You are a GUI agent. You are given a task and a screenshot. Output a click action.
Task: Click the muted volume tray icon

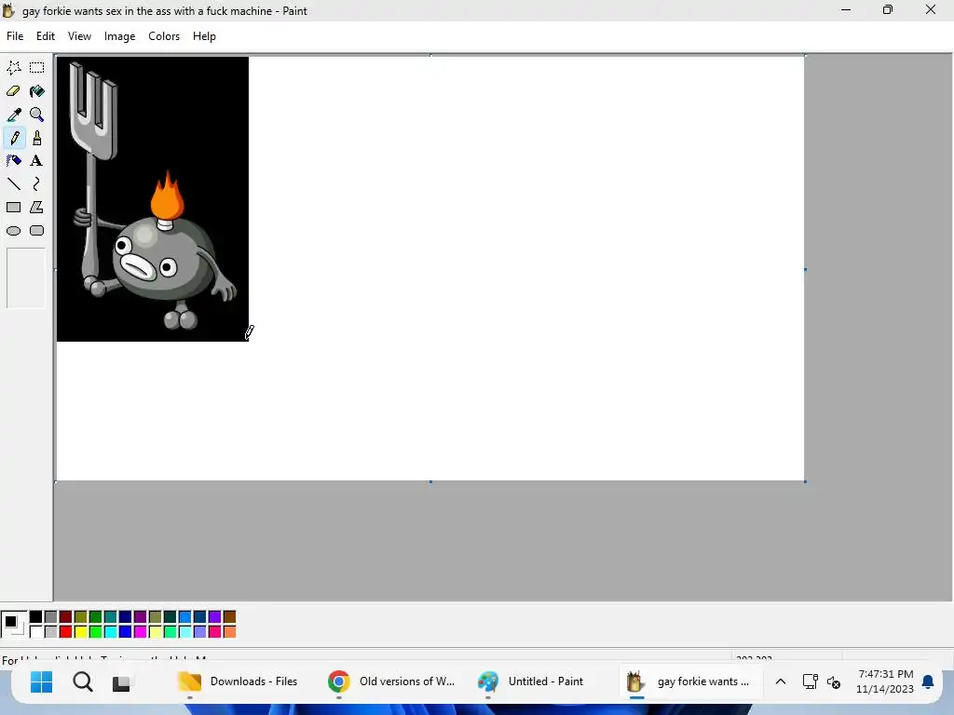tap(834, 682)
